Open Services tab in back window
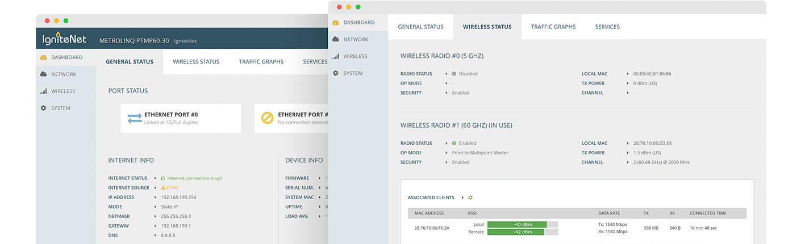Image resolution: width=801 pixels, height=244 pixels. click(x=315, y=62)
